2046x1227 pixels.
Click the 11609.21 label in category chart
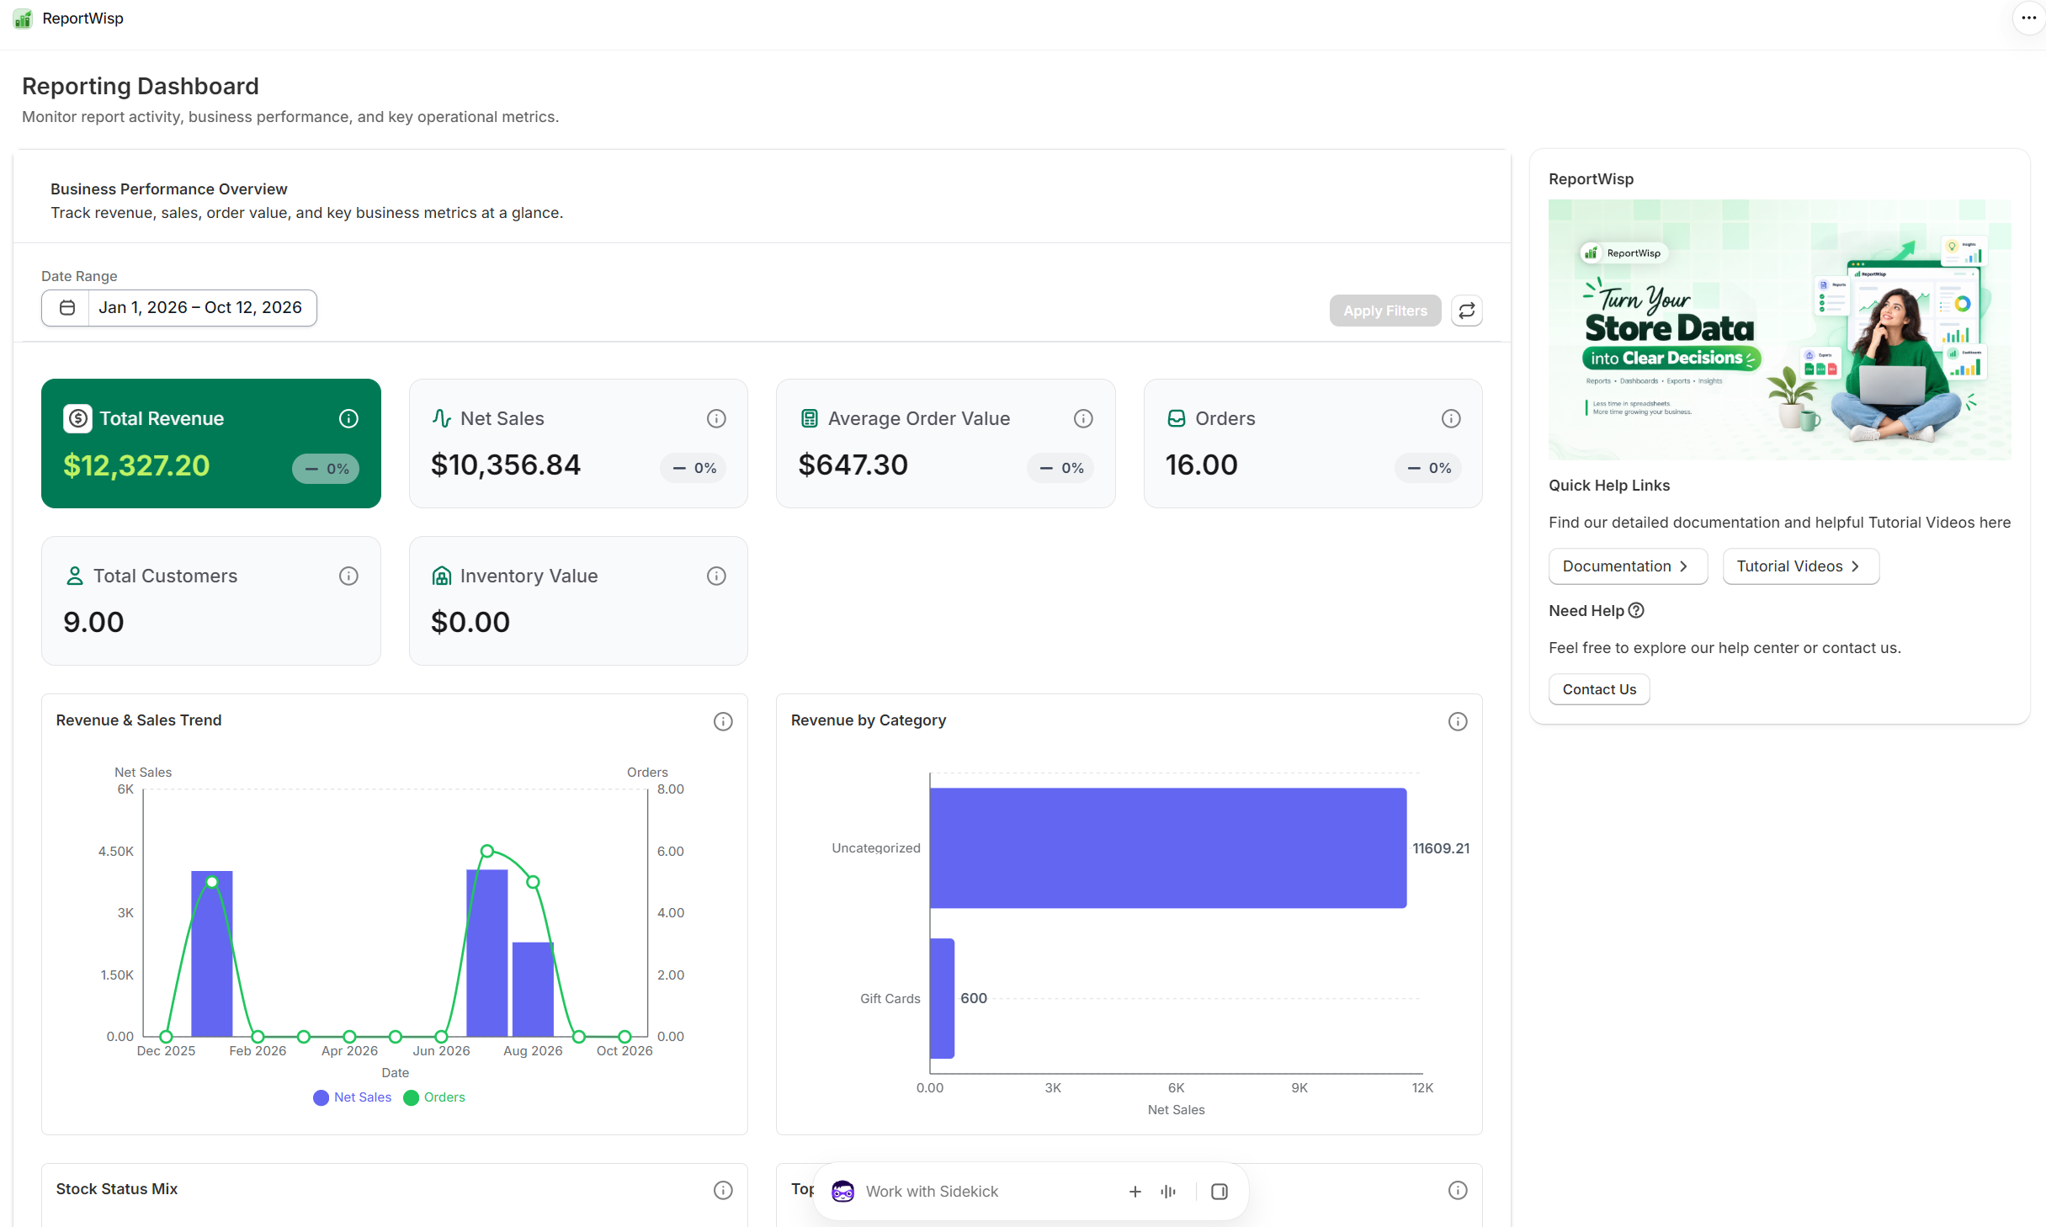[1441, 848]
